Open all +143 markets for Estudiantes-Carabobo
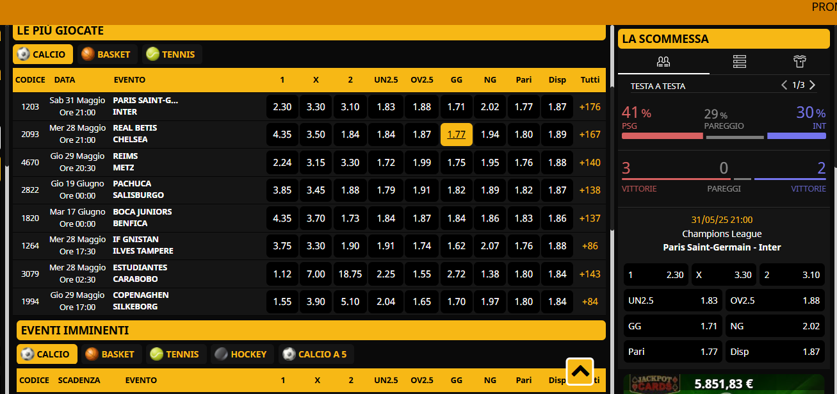 590,274
